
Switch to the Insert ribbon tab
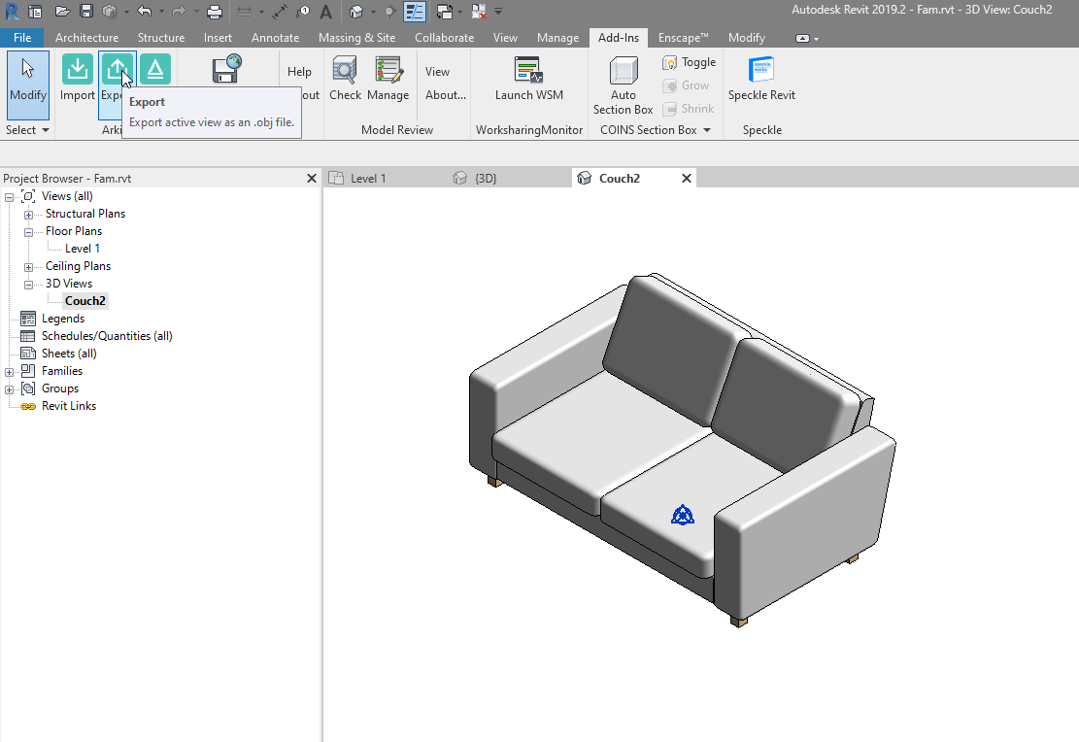pyautogui.click(x=218, y=38)
